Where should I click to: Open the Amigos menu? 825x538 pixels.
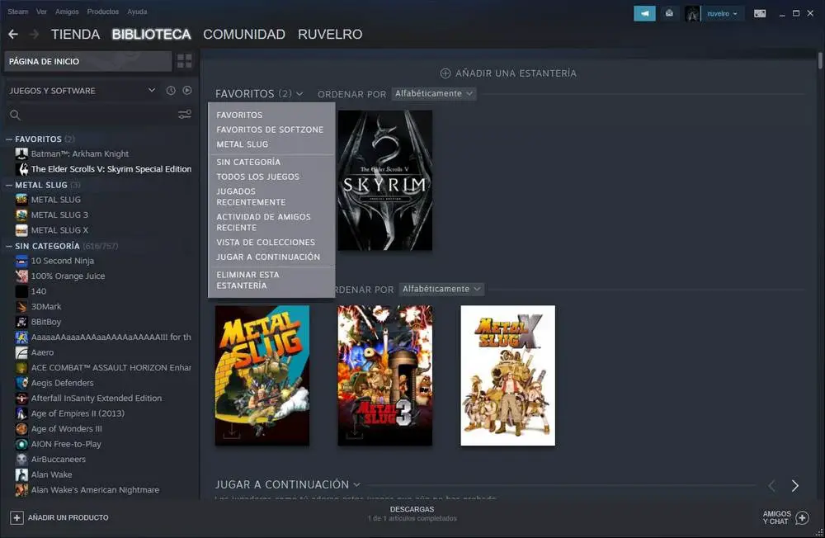(x=67, y=12)
